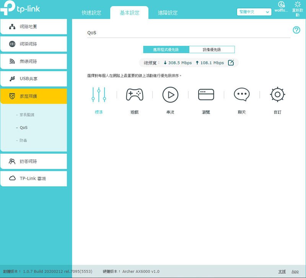The height and width of the screenshot is (278, 306).
Task: Select the 標準 (Standard) sliders icon
Action: tap(99, 94)
